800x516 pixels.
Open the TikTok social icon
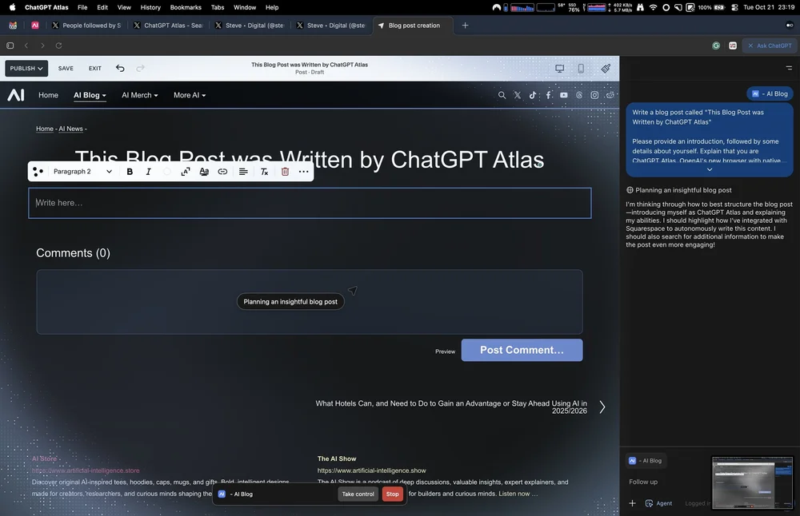pyautogui.click(x=533, y=95)
